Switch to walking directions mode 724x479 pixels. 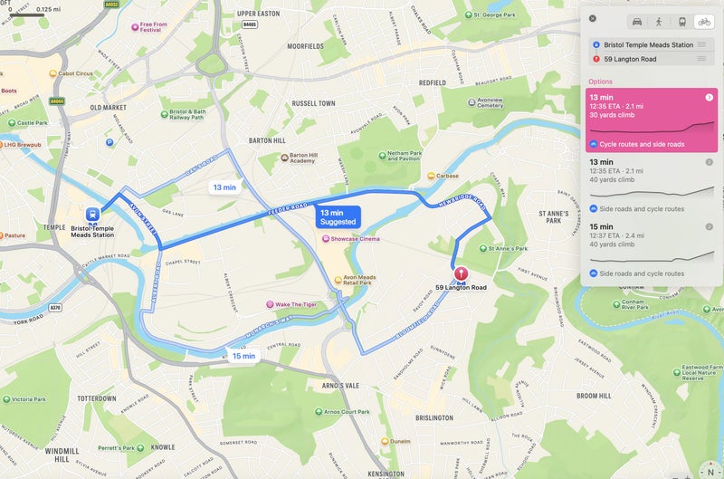659,22
